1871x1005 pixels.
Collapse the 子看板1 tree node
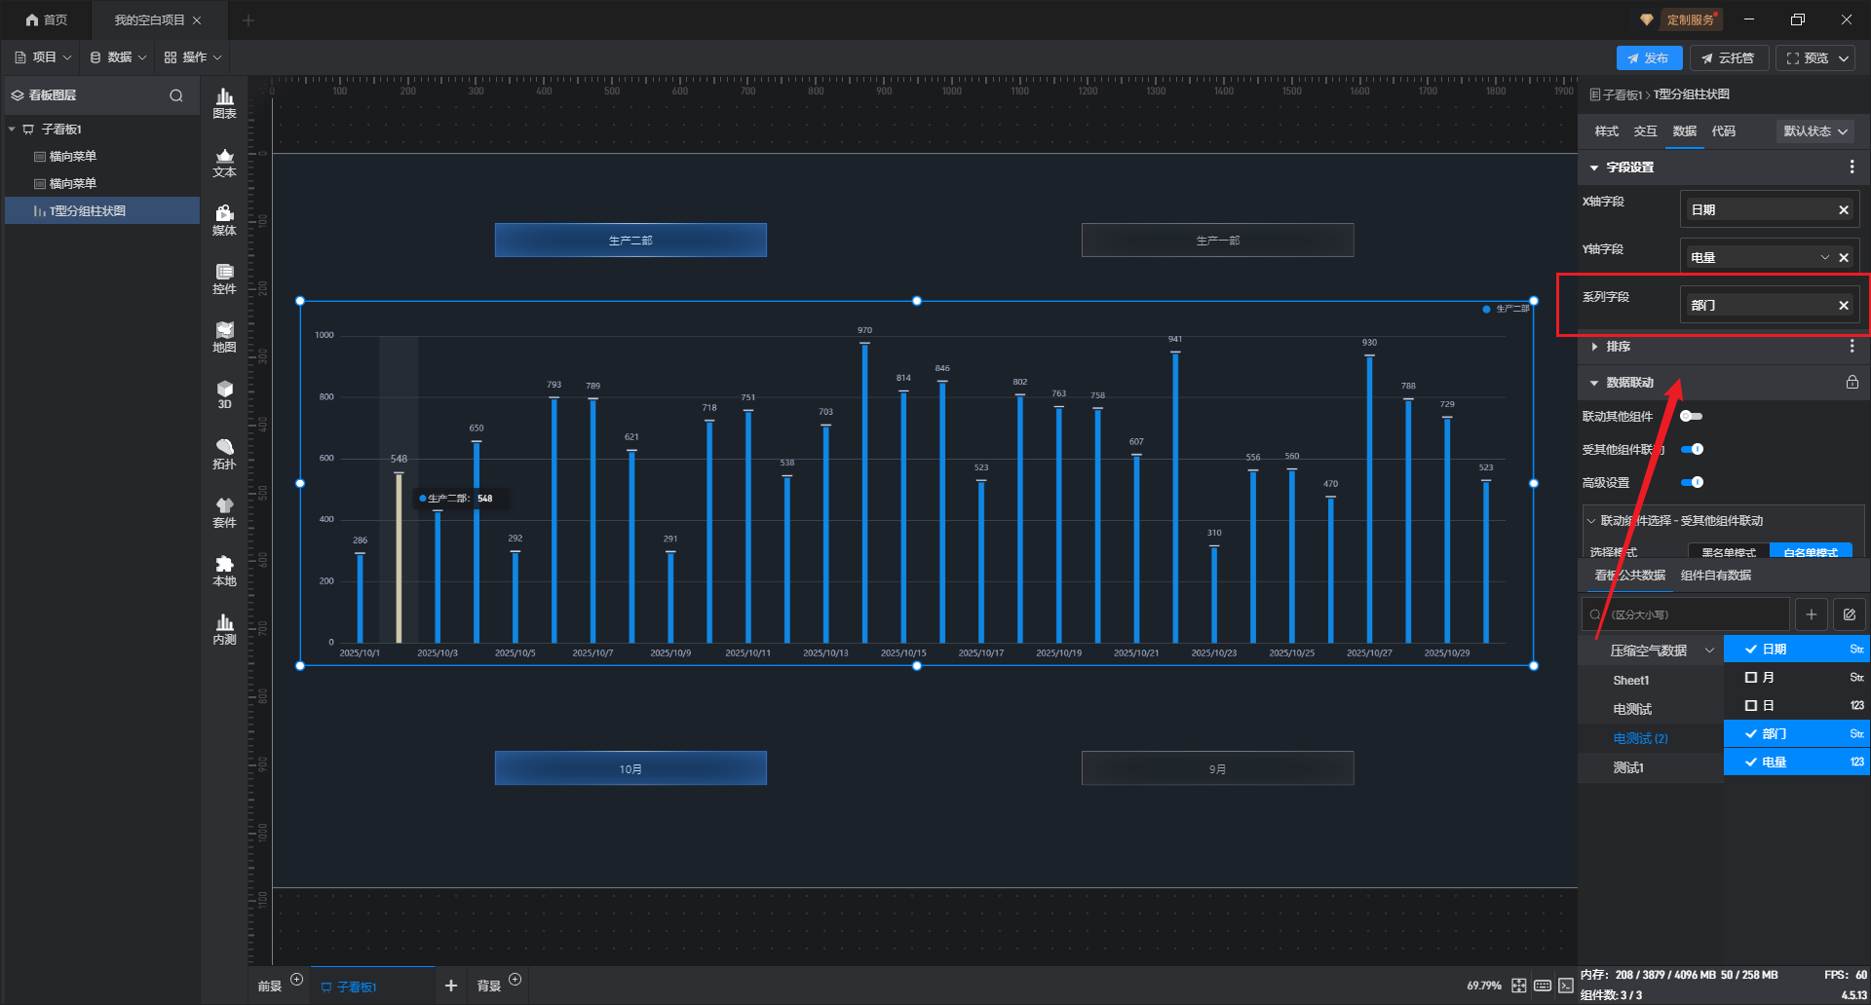coord(12,130)
